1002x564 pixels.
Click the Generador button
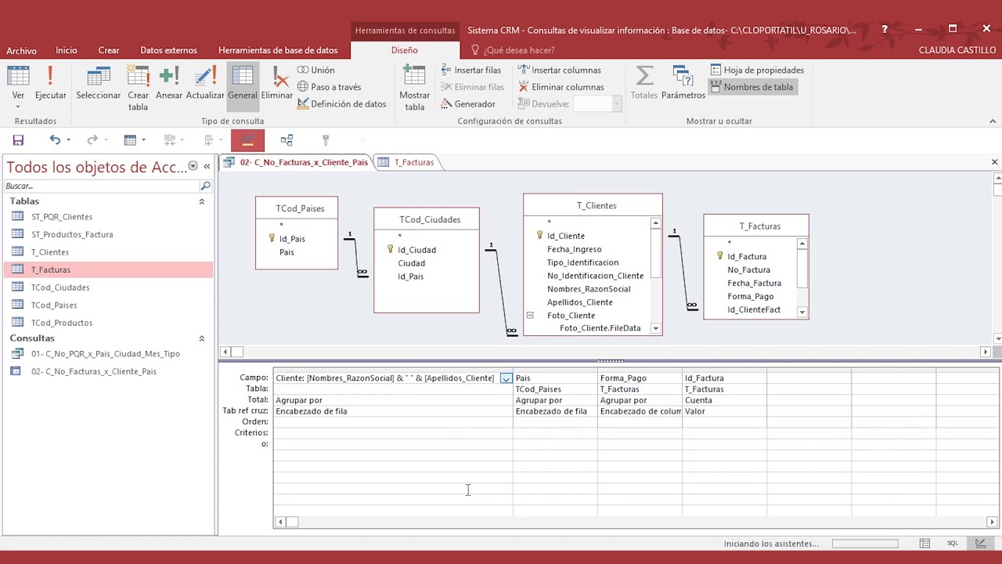[468, 103]
